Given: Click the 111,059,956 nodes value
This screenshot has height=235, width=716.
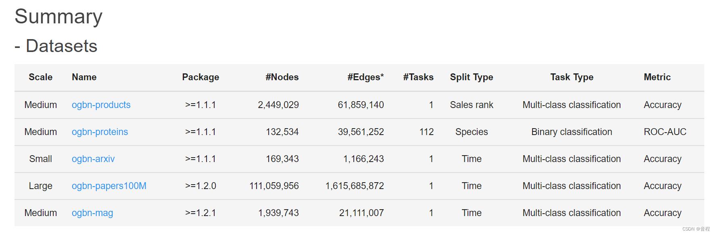Looking at the screenshot, I should [274, 186].
